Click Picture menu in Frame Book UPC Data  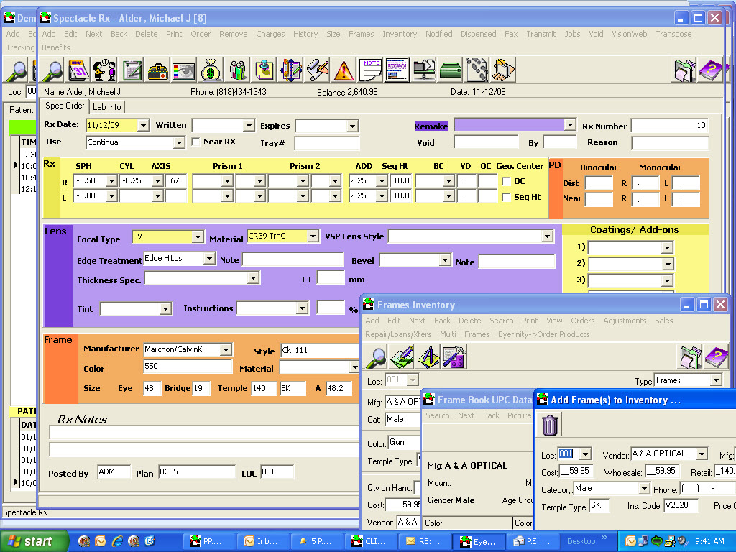tap(519, 415)
